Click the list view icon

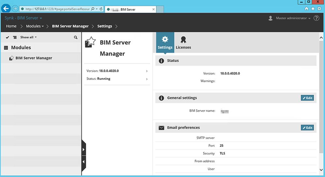pos(15,37)
